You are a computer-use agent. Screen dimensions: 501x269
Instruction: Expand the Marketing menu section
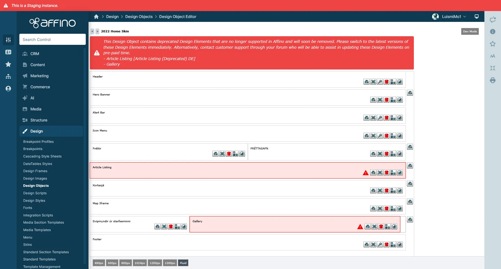click(x=51, y=76)
